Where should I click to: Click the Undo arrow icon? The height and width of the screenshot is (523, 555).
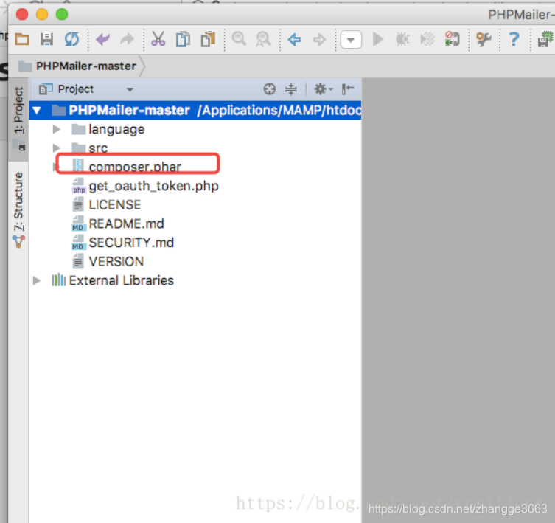(103, 39)
